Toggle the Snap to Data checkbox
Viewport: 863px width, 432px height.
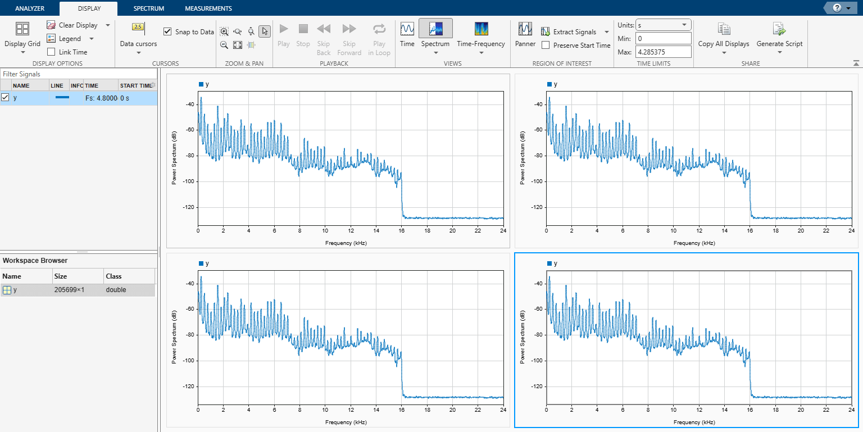point(167,32)
